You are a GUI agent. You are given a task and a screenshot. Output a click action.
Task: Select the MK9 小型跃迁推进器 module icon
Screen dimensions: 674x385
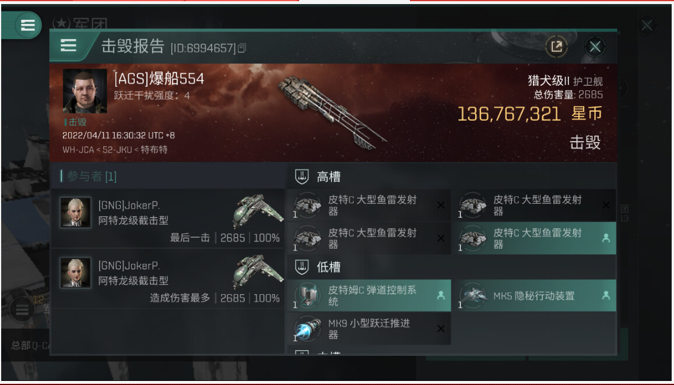pyautogui.click(x=308, y=329)
